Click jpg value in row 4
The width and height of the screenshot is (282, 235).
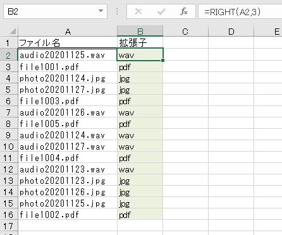click(x=125, y=79)
